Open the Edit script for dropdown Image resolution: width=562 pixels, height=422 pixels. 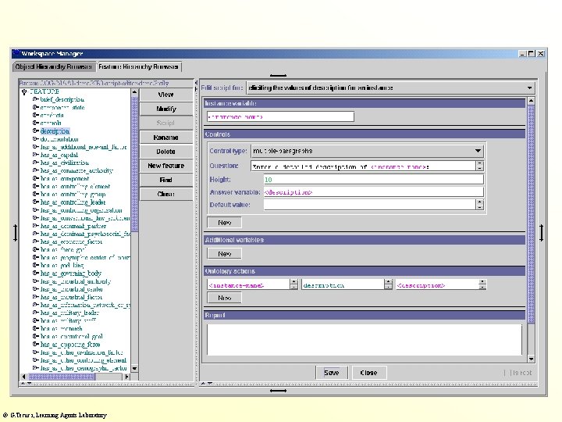pyautogui.click(x=530, y=88)
